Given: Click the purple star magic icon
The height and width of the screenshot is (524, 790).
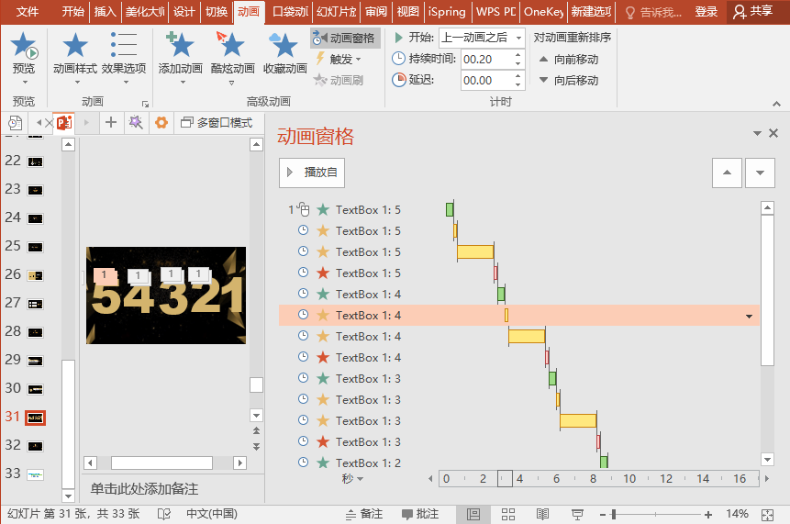Looking at the screenshot, I should (x=136, y=122).
